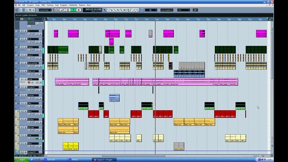Click track 12 name field
Screen dimensions: 288x162
(33, 119)
